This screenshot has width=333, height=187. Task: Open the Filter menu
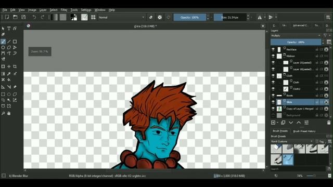[x=64, y=10]
